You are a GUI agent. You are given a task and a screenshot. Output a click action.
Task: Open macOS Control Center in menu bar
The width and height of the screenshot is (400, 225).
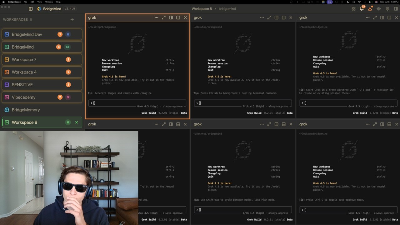371,2
